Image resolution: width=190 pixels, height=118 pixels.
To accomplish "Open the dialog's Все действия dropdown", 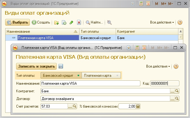I will coord(158,66).
